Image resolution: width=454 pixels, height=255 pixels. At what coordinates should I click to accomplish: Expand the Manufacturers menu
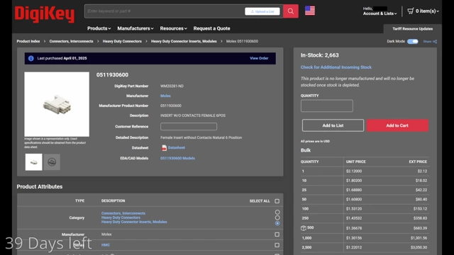click(x=135, y=28)
